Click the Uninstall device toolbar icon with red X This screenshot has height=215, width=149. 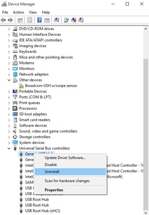74,20
